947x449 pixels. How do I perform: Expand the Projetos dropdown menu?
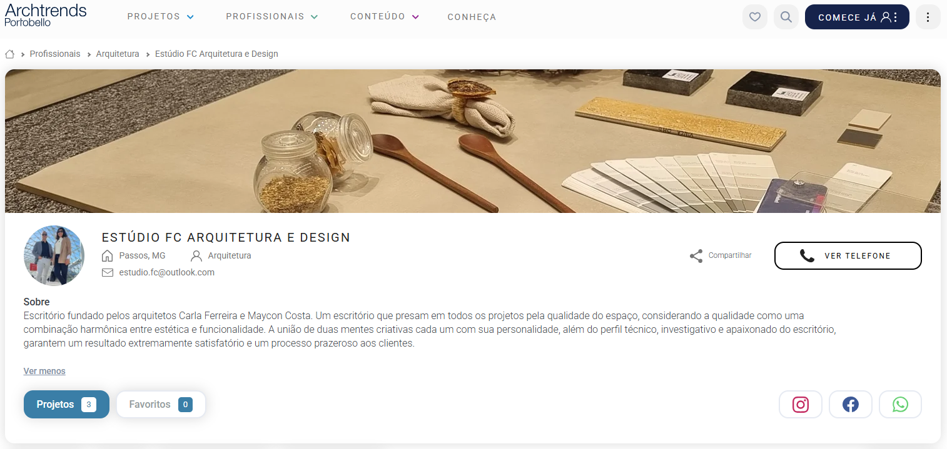[x=160, y=17]
